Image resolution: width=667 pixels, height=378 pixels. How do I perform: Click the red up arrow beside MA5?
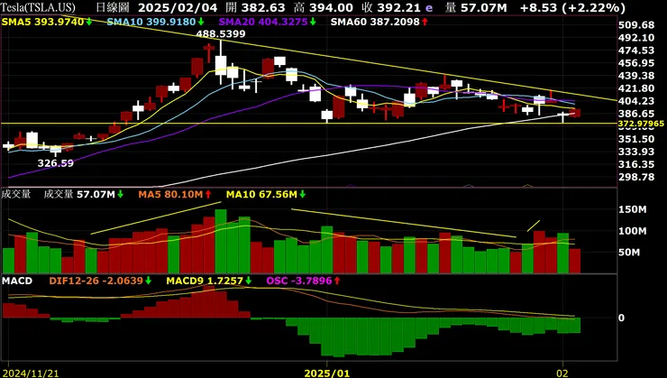click(x=208, y=195)
